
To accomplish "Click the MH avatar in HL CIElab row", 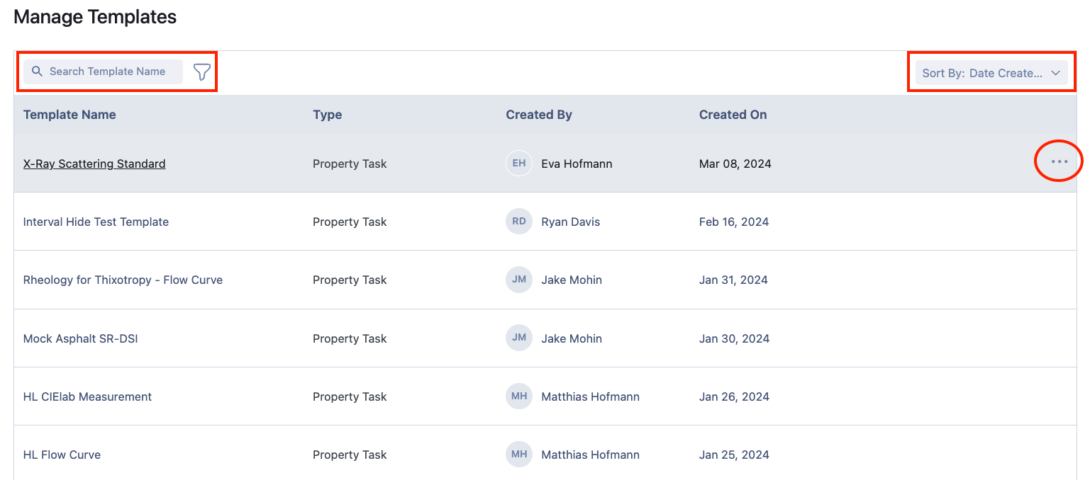I will (x=518, y=396).
